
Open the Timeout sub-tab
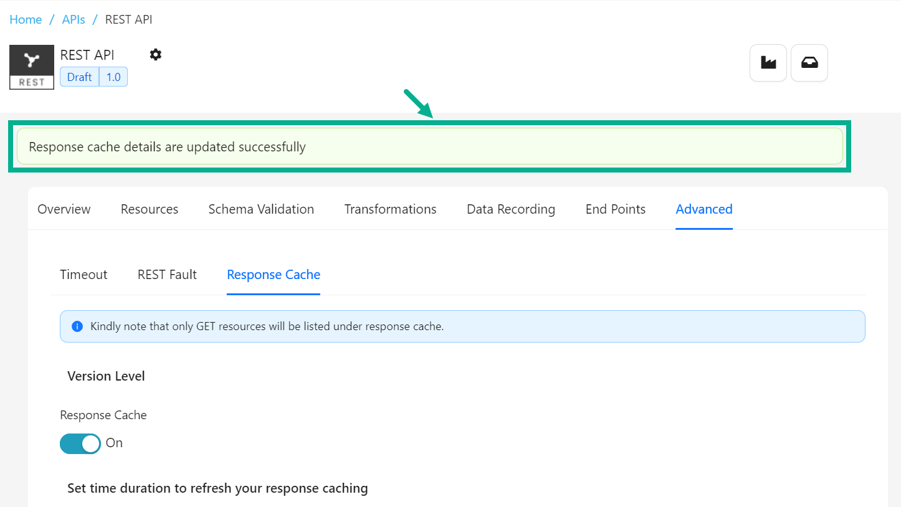(83, 275)
